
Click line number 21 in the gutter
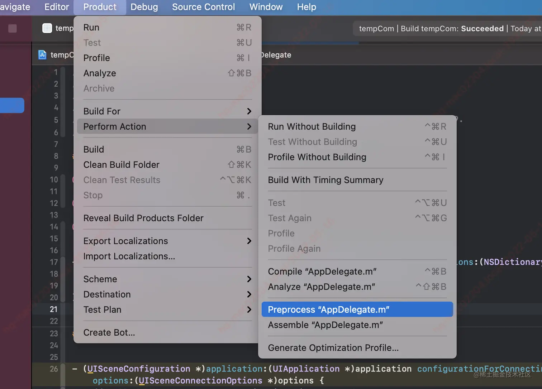(x=54, y=309)
